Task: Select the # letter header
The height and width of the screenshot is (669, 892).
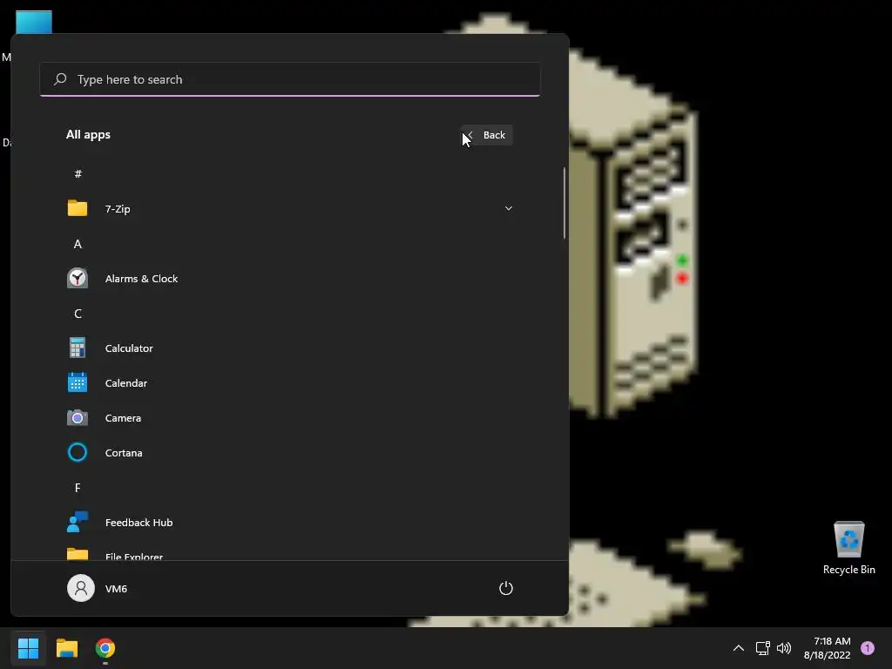Action: click(x=78, y=173)
